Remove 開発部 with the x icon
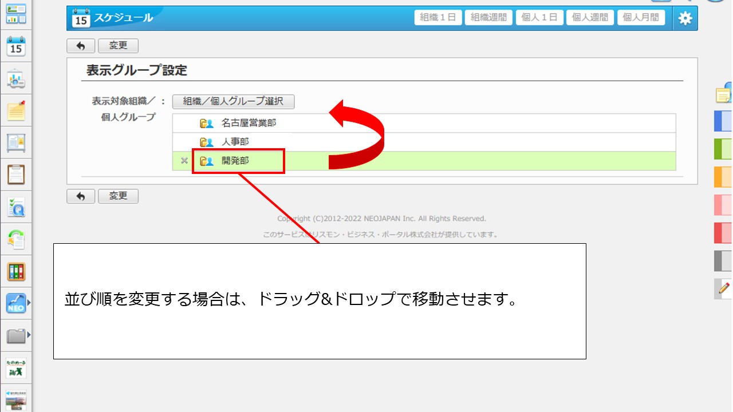Viewport: 733px width, 412px height. [x=184, y=161]
